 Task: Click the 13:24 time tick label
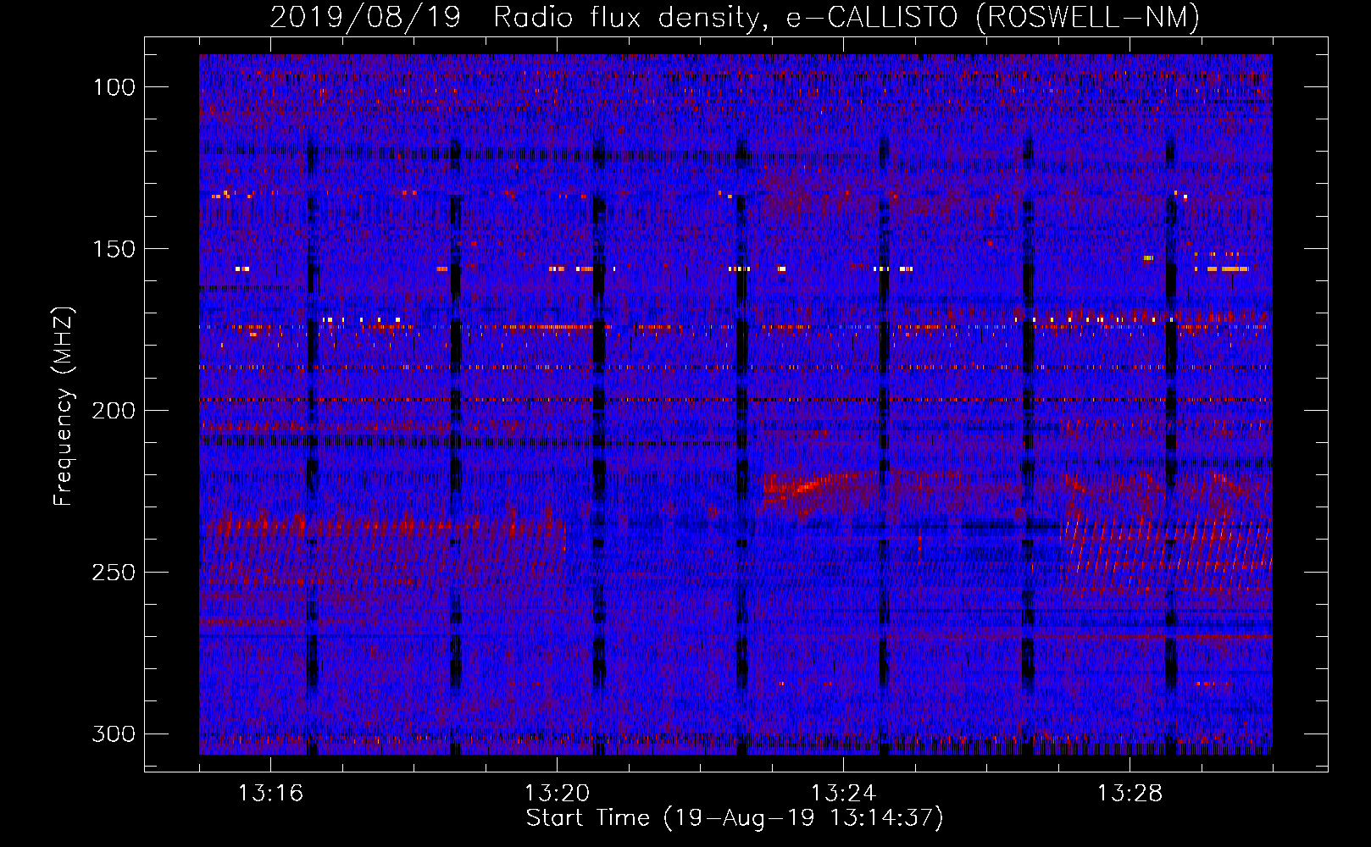coord(843,793)
